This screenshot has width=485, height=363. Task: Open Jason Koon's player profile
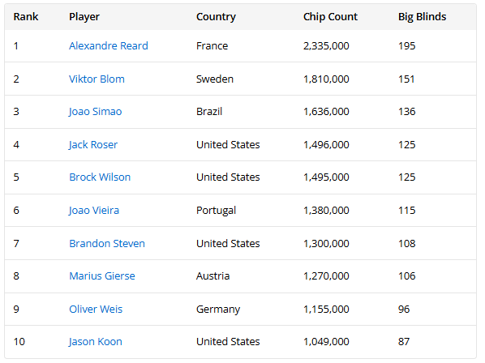coord(95,342)
